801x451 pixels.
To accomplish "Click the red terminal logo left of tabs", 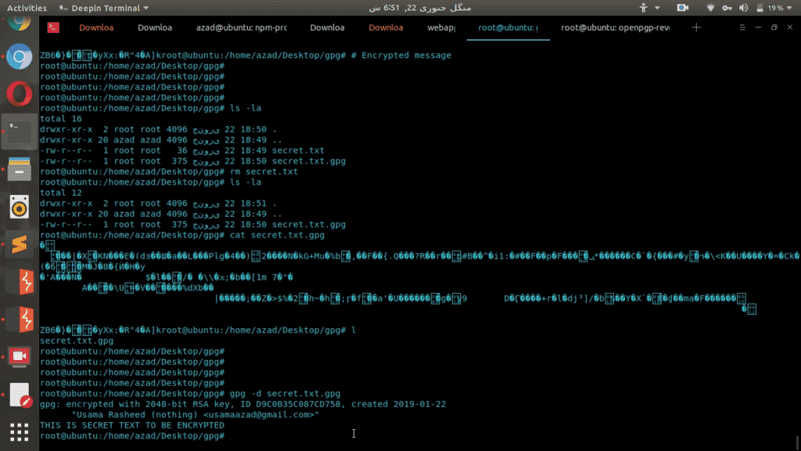I will (x=53, y=27).
